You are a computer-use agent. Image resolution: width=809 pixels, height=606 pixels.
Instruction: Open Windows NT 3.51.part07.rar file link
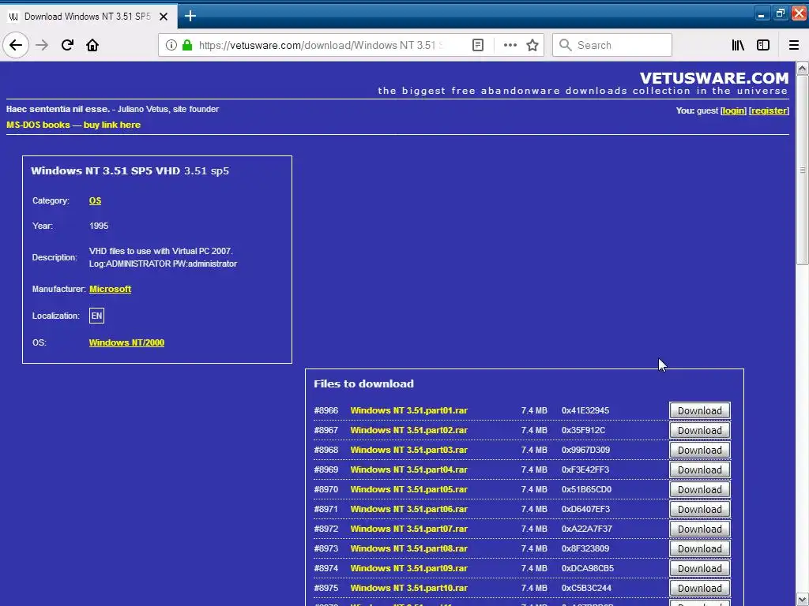(408, 529)
